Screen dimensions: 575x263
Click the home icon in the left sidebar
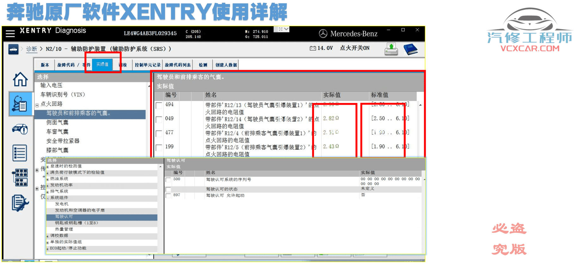(x=20, y=79)
